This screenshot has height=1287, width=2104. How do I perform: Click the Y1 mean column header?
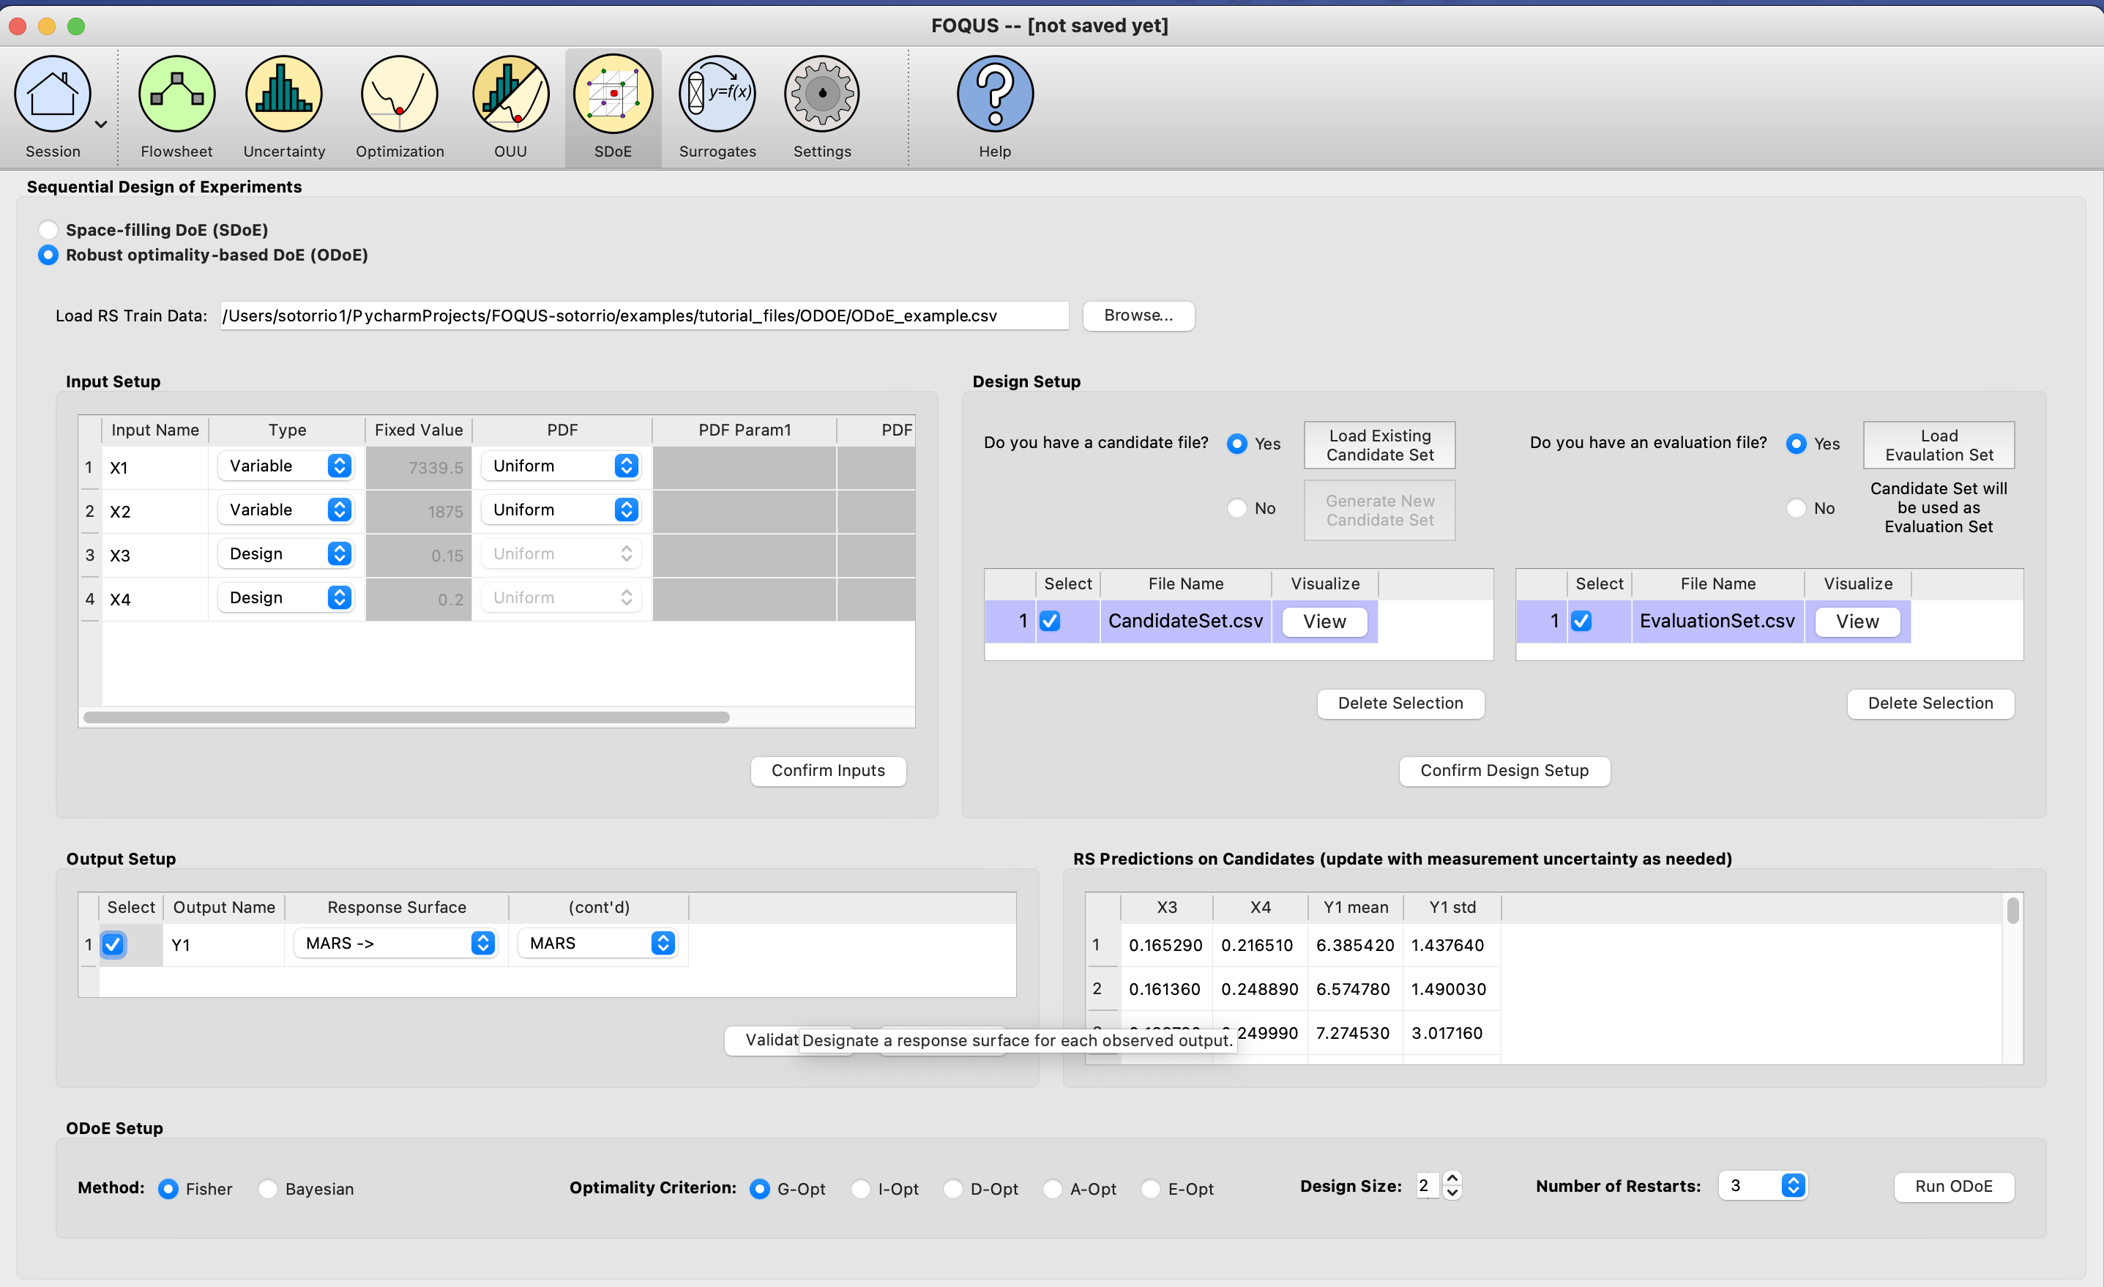click(x=1355, y=907)
